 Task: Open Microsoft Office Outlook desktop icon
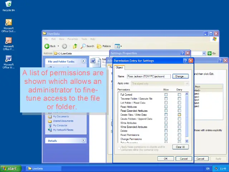pos(8,23)
